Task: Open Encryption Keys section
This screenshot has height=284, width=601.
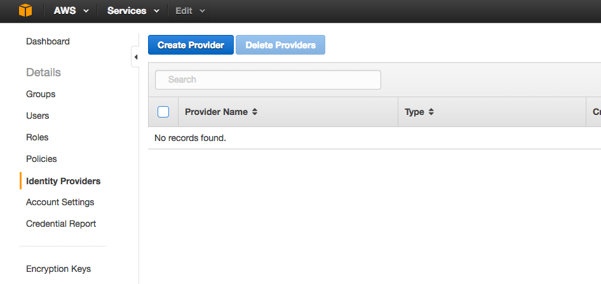Action: click(58, 269)
